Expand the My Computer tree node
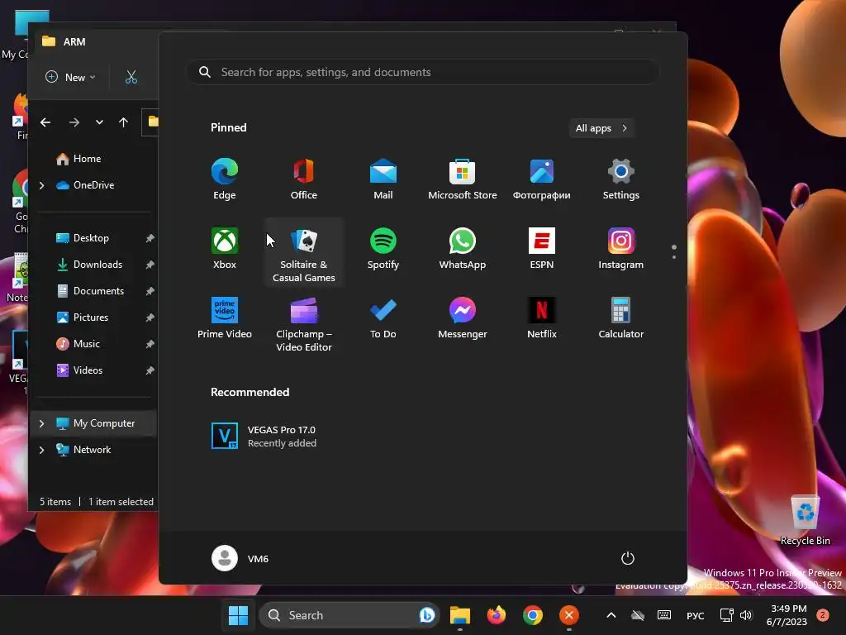This screenshot has height=635, width=846. pyautogui.click(x=42, y=423)
